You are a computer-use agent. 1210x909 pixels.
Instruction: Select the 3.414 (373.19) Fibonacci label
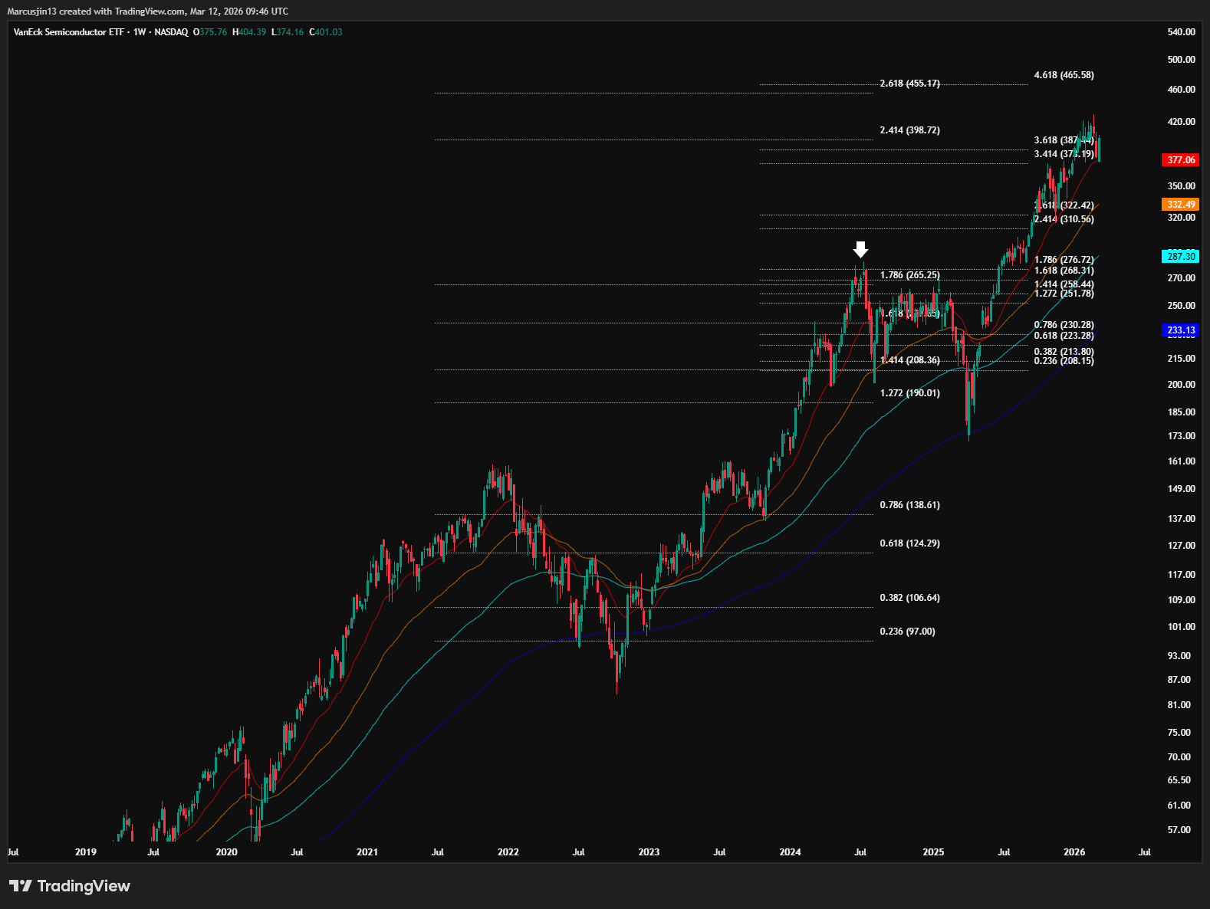pos(1064,154)
